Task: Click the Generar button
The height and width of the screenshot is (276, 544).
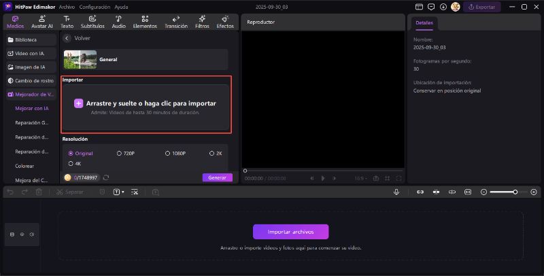Action: point(217,177)
